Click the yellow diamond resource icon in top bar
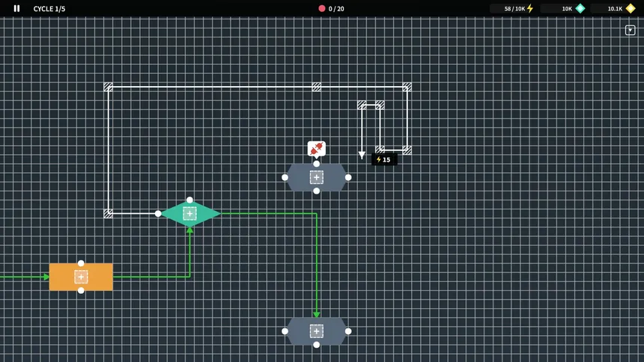The height and width of the screenshot is (362, 644). click(x=631, y=8)
